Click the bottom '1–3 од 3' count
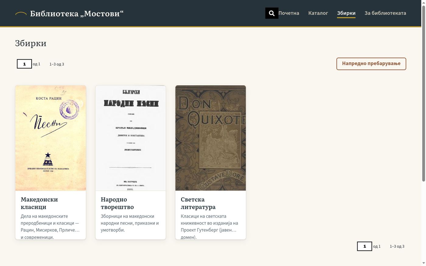This screenshot has height=266, width=426. click(x=397, y=246)
